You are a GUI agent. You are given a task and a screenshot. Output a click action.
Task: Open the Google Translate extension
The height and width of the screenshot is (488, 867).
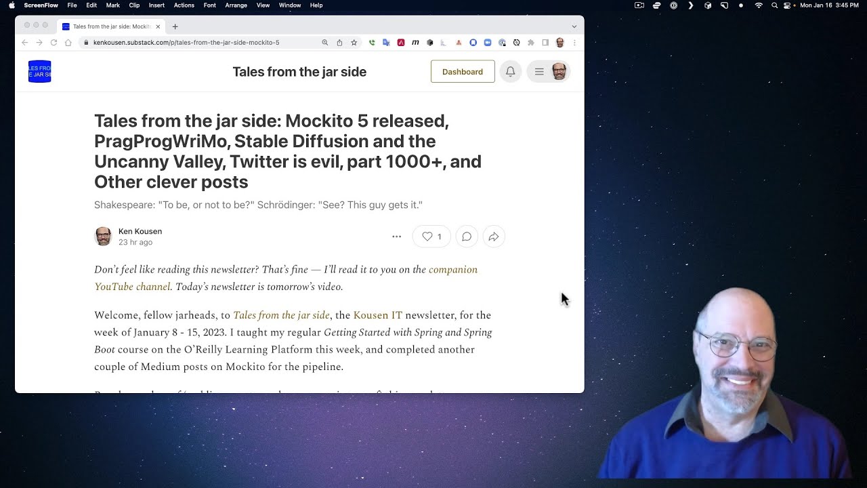386,42
